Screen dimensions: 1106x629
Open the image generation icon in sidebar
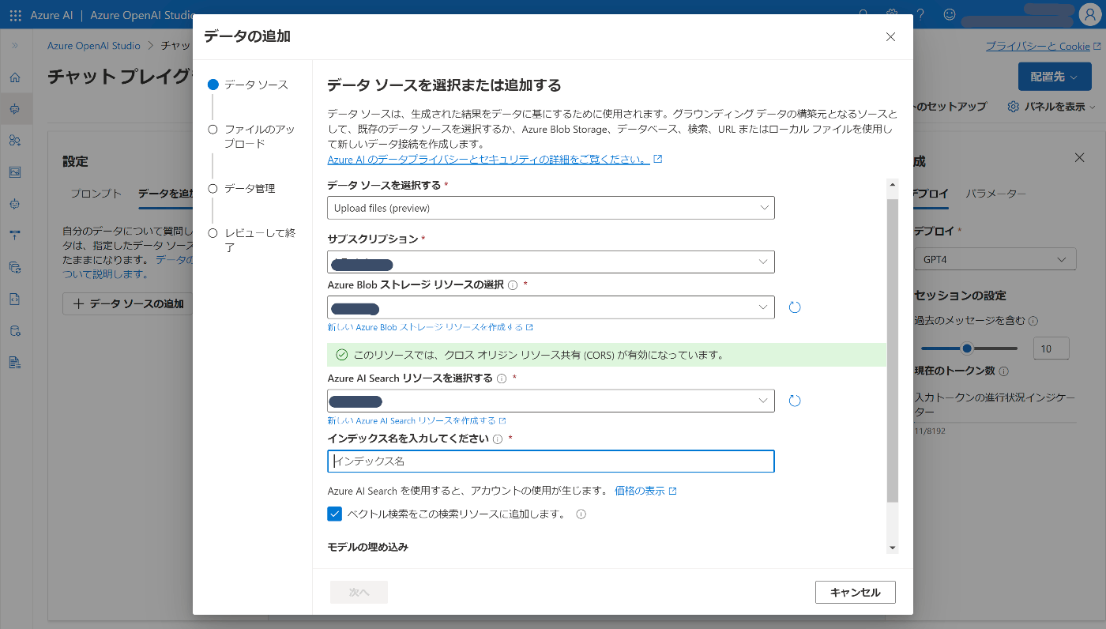15,172
